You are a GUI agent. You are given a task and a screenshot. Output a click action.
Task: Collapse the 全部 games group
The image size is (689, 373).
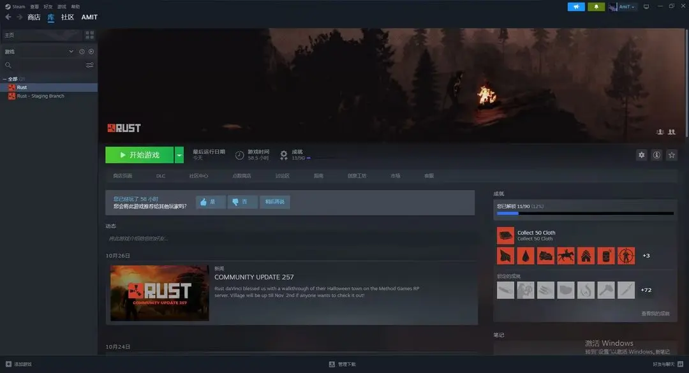(4, 79)
